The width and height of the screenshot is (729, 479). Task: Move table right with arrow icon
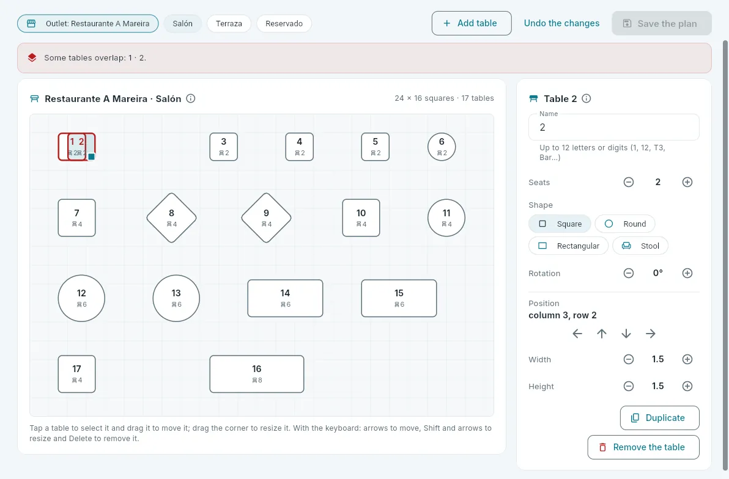(x=651, y=334)
